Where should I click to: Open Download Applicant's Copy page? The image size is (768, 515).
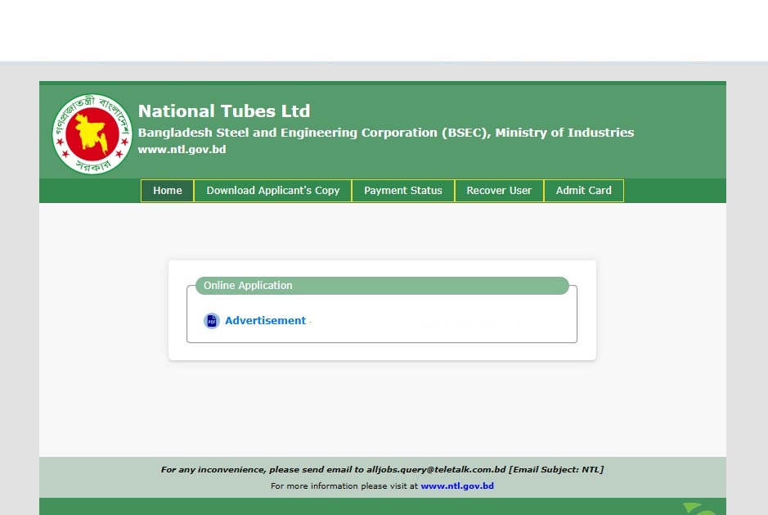tap(273, 190)
